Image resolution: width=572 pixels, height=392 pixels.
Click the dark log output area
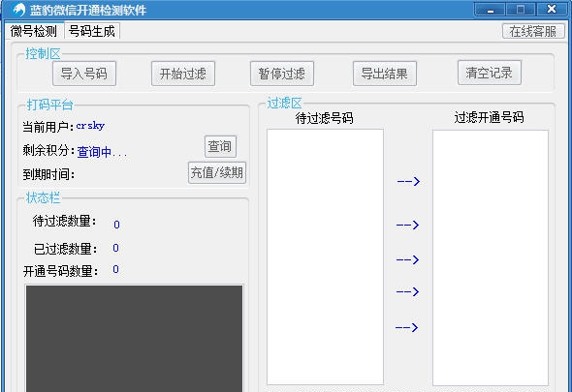(134, 339)
